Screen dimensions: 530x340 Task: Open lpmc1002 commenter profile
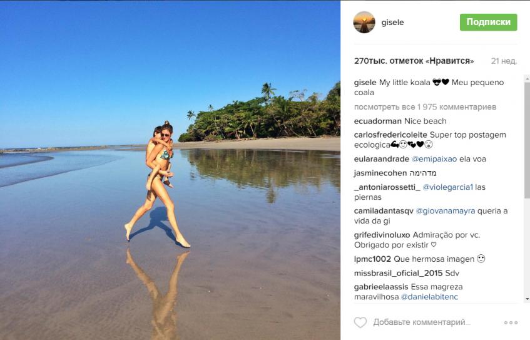point(372,259)
